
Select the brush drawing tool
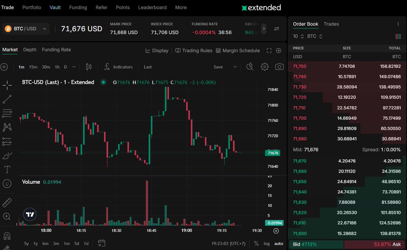pos(7,156)
